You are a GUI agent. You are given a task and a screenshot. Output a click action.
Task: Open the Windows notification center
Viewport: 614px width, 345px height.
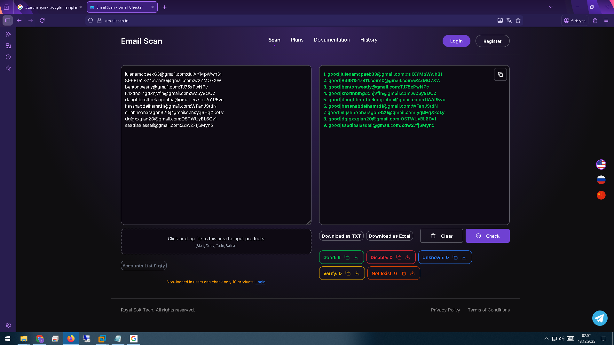603,339
